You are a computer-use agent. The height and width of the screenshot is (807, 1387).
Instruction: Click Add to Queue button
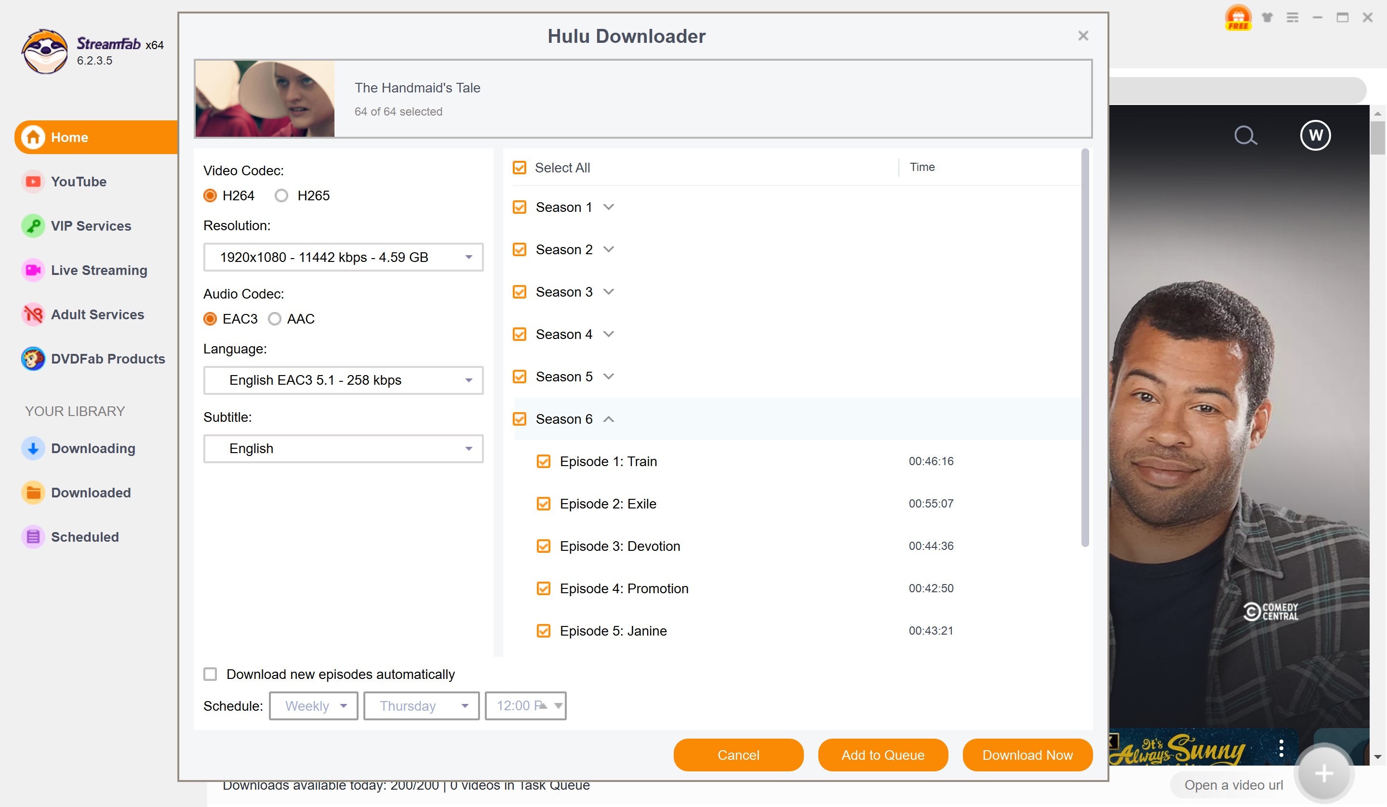883,755
